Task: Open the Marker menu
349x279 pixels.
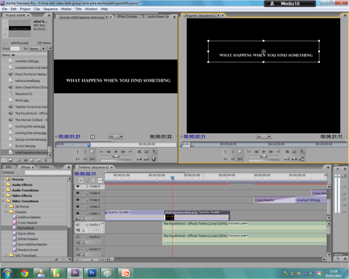Action: coord(66,9)
